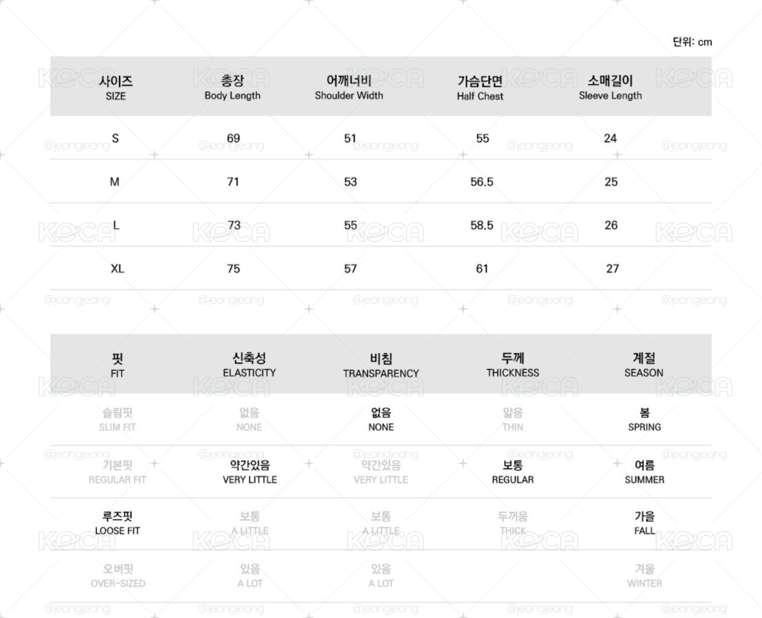Choose the SLIM FIT option

pos(118,419)
